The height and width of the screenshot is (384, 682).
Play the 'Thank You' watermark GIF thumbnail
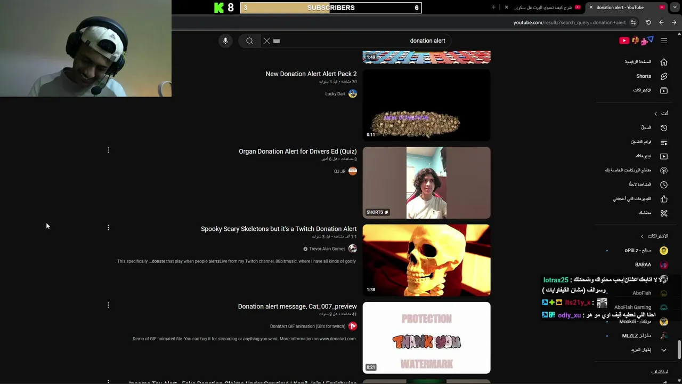click(426, 338)
